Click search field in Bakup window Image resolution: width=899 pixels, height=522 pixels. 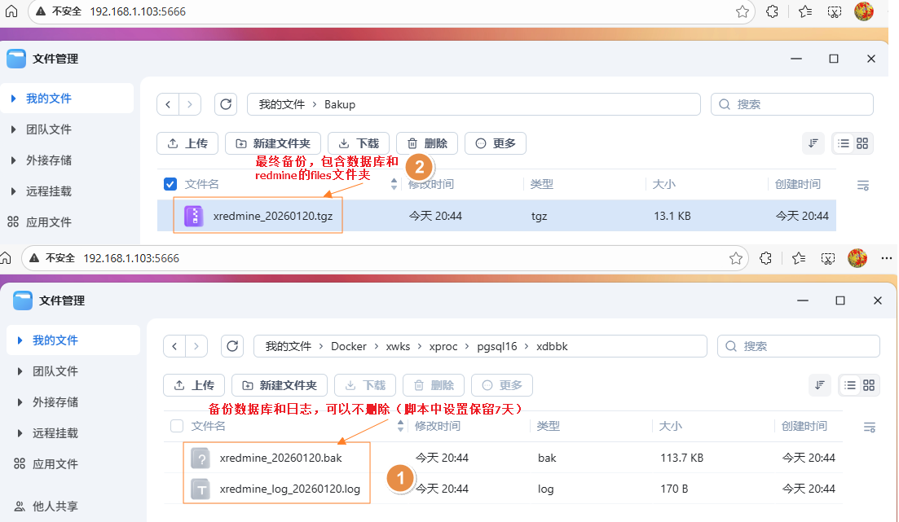click(x=791, y=104)
